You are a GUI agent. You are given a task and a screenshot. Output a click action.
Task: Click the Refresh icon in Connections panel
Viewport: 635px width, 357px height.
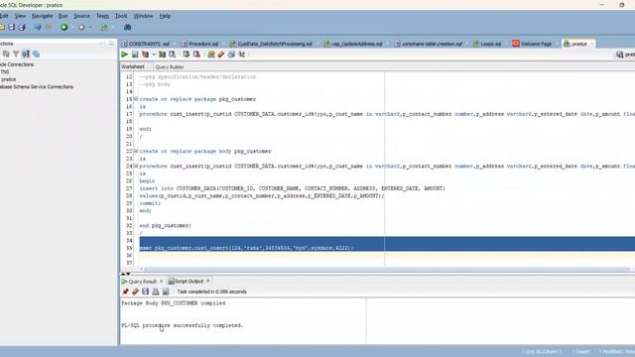(6, 54)
